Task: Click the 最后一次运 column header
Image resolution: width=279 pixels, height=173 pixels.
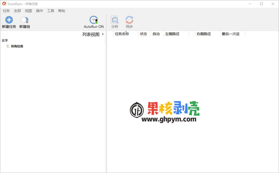Action: coord(233,34)
